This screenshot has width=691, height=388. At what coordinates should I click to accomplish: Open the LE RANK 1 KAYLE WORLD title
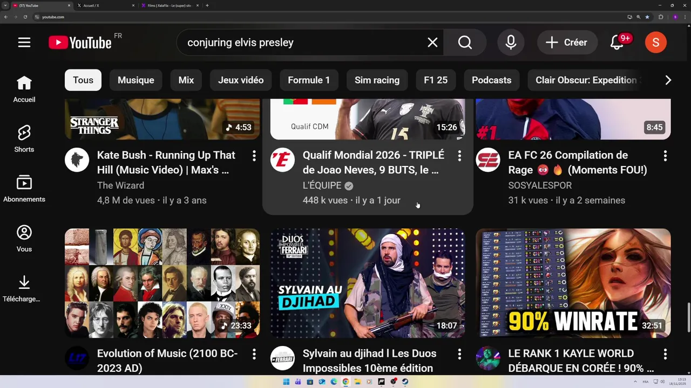pos(581,361)
